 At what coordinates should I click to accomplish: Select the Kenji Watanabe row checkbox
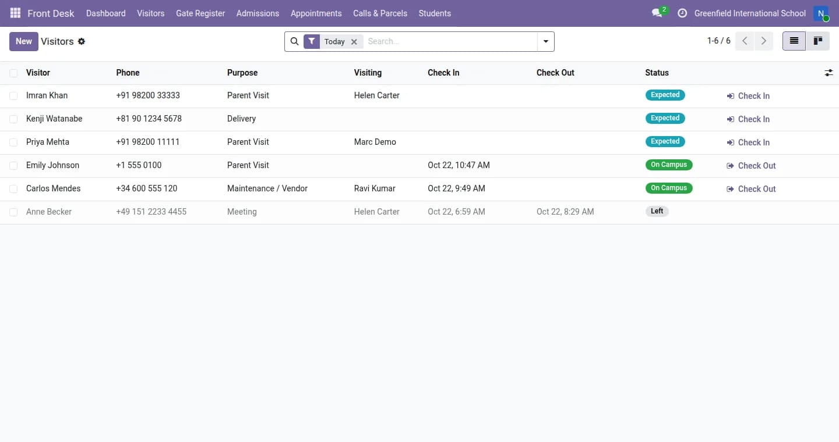(13, 119)
